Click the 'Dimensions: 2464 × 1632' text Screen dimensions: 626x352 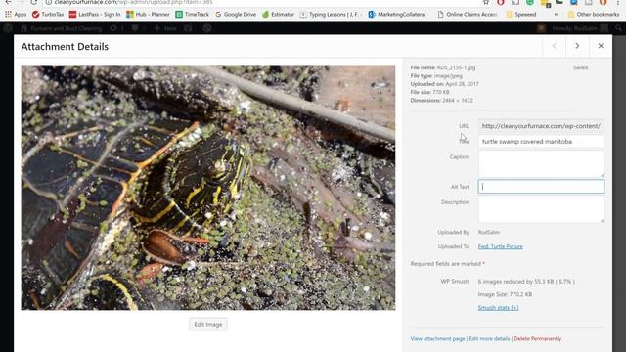click(x=441, y=101)
